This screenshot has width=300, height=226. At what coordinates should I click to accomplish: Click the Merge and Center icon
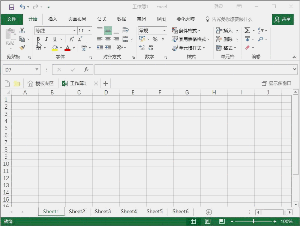(126, 39)
